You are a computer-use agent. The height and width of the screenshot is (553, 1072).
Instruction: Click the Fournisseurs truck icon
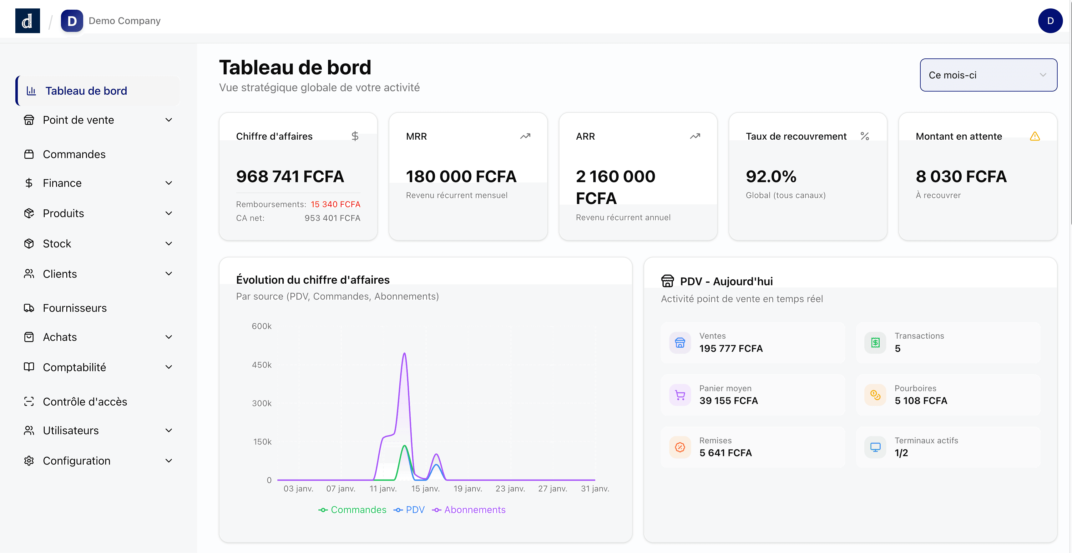(29, 308)
